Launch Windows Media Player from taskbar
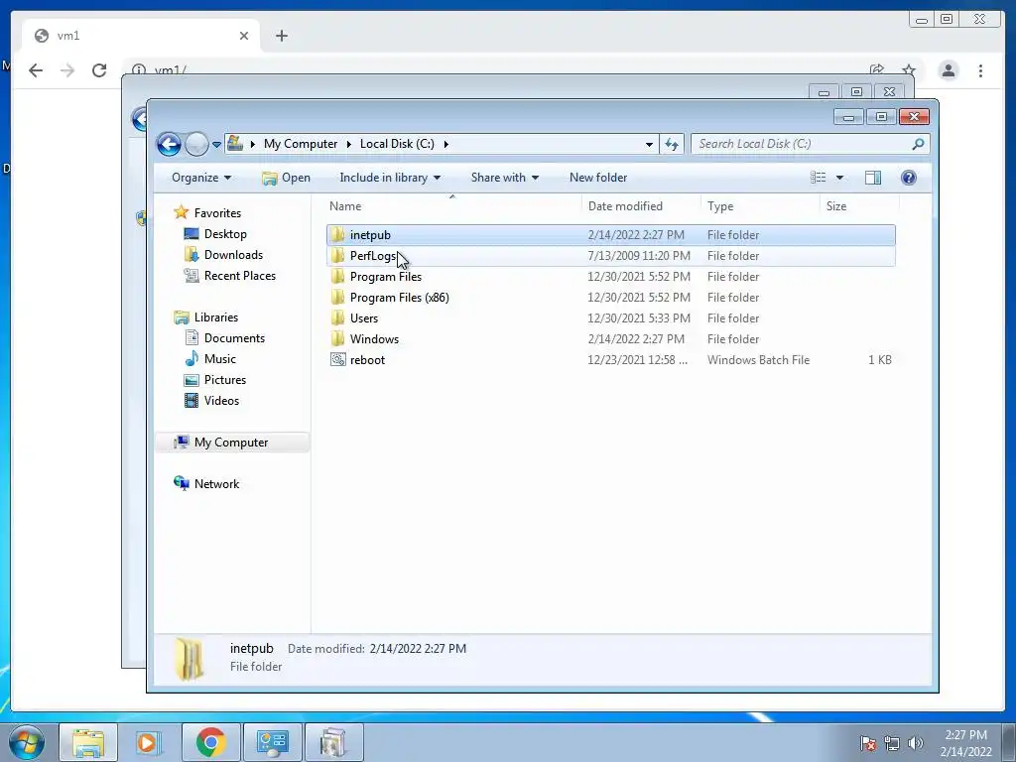1016x762 pixels. click(149, 742)
